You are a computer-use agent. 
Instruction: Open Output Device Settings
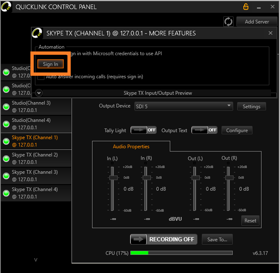tap(252, 106)
